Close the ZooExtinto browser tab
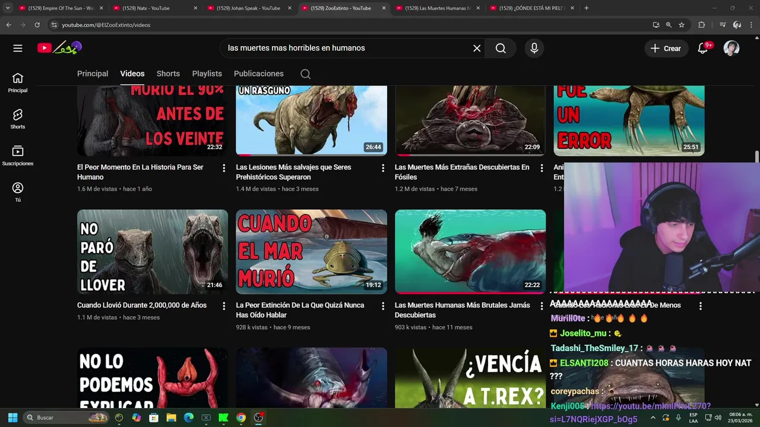Viewport: 760px width, 427px height. coord(384,8)
